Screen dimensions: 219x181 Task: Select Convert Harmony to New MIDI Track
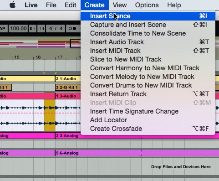coord(148,68)
